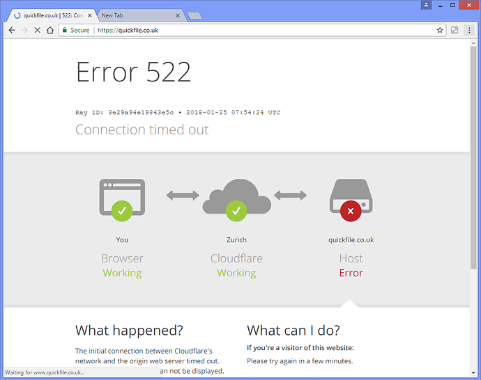Click the host server icon with red X

(x=351, y=199)
